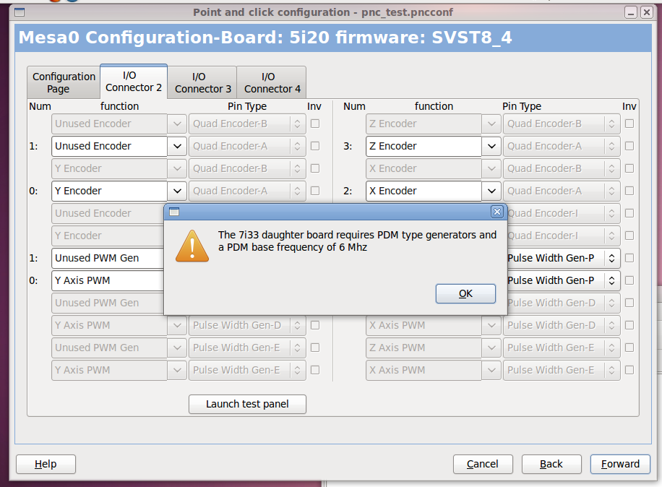This screenshot has height=487, width=662.
Task: Switch to the Configuration Page tab
Action: (x=64, y=82)
